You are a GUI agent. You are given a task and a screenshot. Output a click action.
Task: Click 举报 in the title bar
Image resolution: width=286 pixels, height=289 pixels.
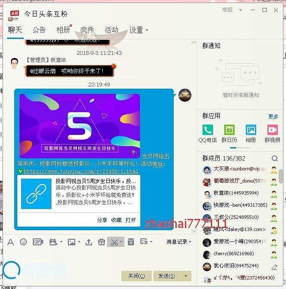pyautogui.click(x=227, y=10)
